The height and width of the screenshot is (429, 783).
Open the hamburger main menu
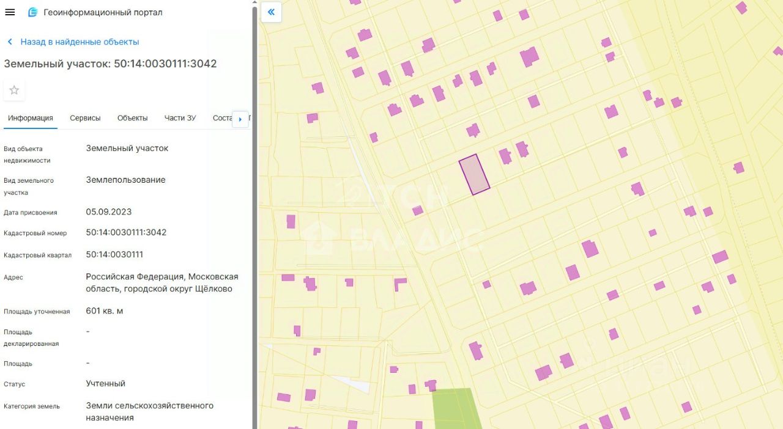tap(10, 12)
